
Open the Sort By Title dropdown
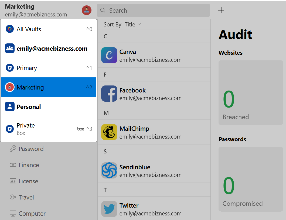pyautogui.click(x=122, y=25)
